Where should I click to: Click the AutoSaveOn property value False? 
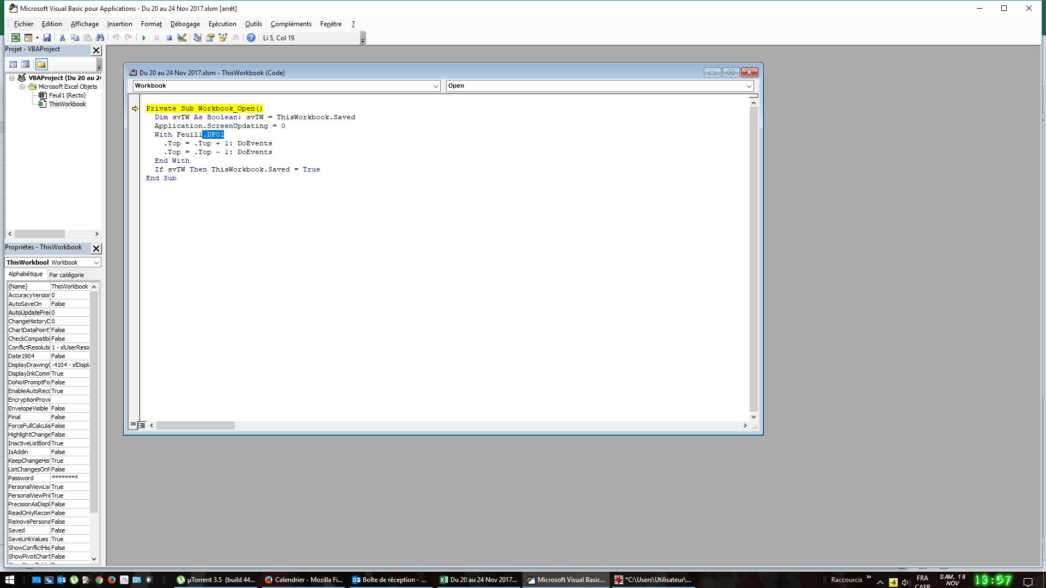(x=70, y=304)
